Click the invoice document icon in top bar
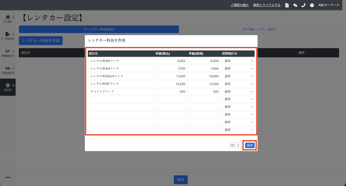Screen dimensions: 346x186 287,5
